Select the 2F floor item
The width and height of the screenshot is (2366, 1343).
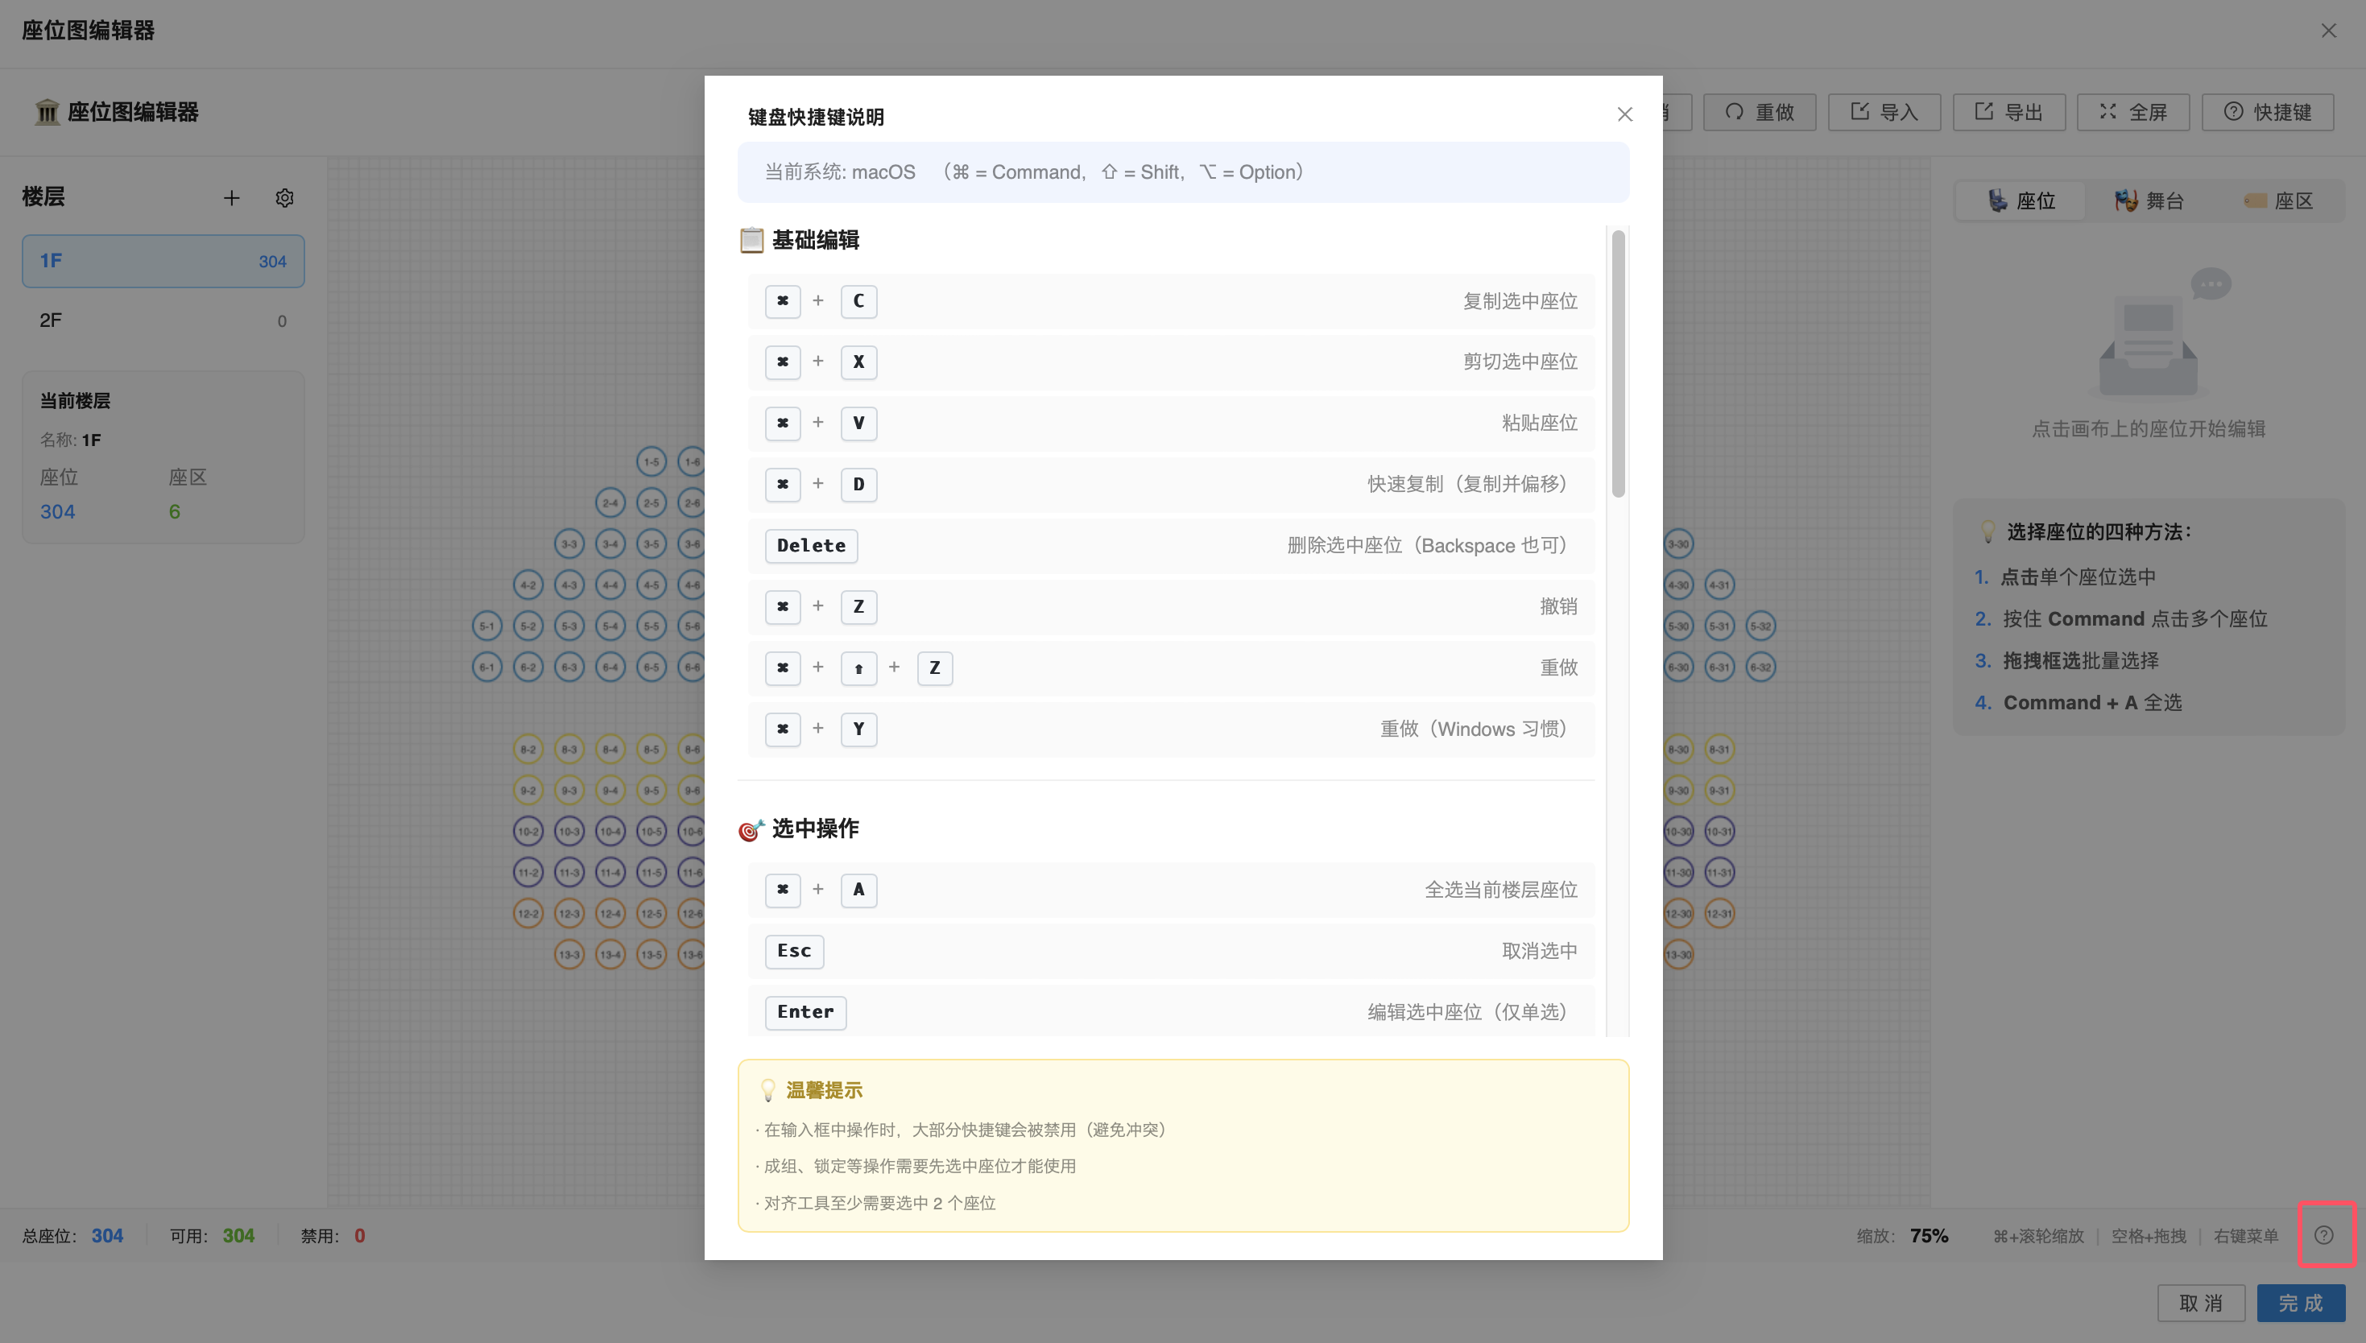coord(163,320)
